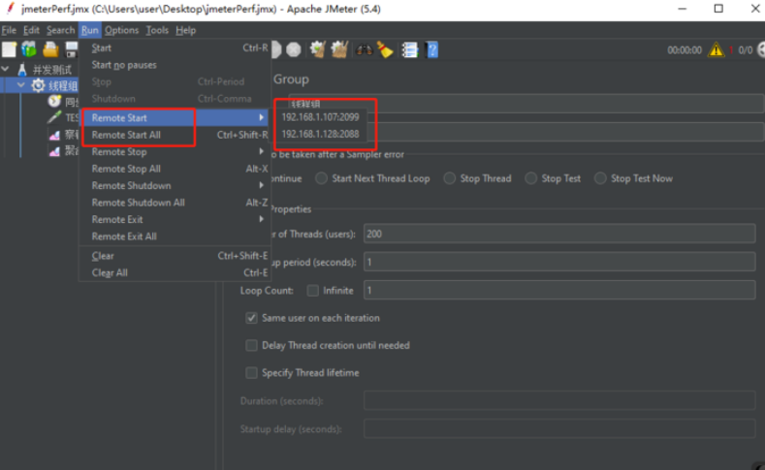Viewport: 765px width, 470px height.
Task: Click the blue Help question-mark icon
Action: (x=432, y=49)
